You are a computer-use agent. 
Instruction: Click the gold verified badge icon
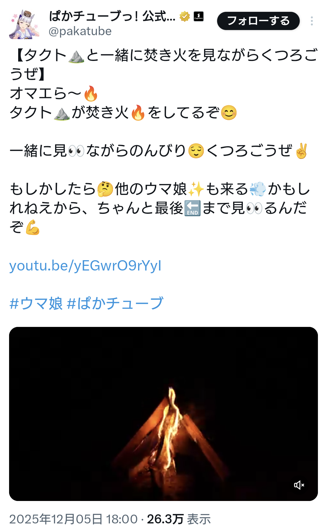coord(184,16)
